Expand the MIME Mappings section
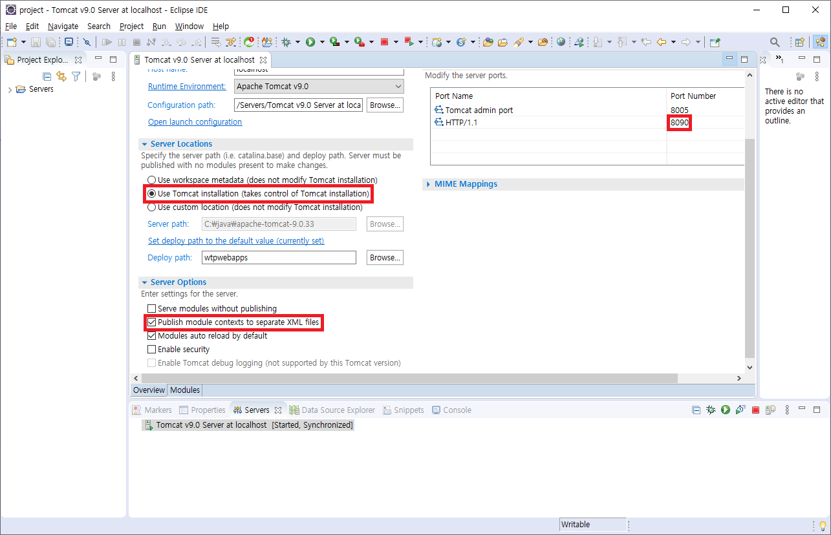The width and height of the screenshot is (831, 535). (x=428, y=184)
